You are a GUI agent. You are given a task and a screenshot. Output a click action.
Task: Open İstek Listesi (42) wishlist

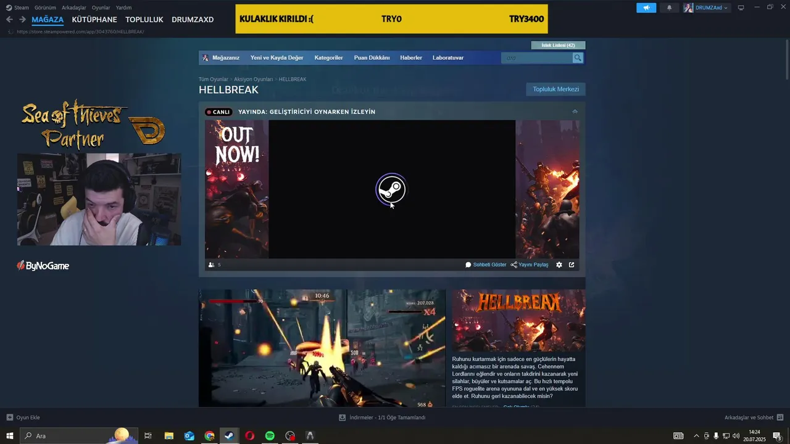coord(558,45)
